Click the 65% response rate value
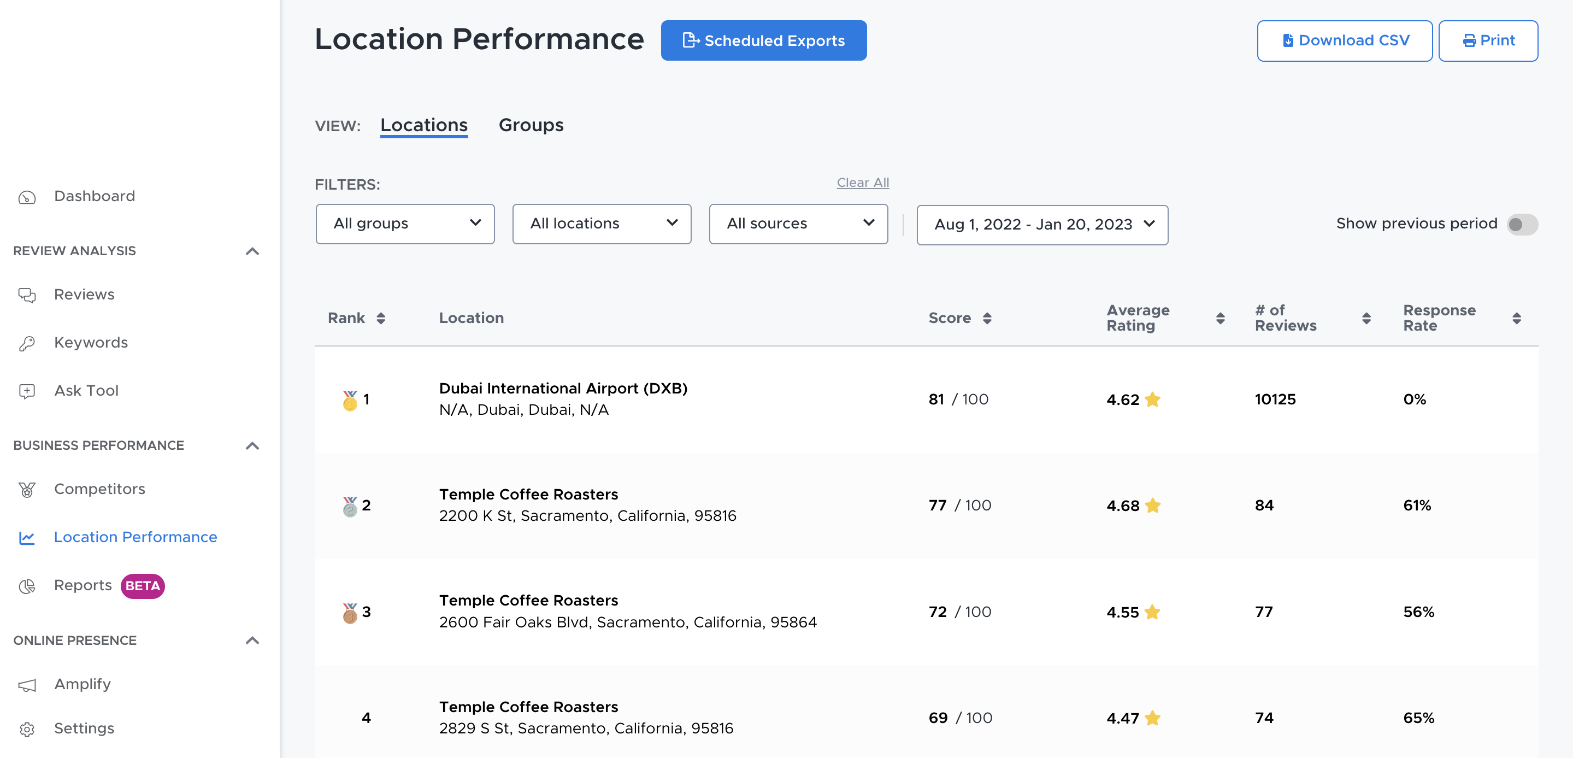This screenshot has height=758, width=1573. pos(1418,718)
